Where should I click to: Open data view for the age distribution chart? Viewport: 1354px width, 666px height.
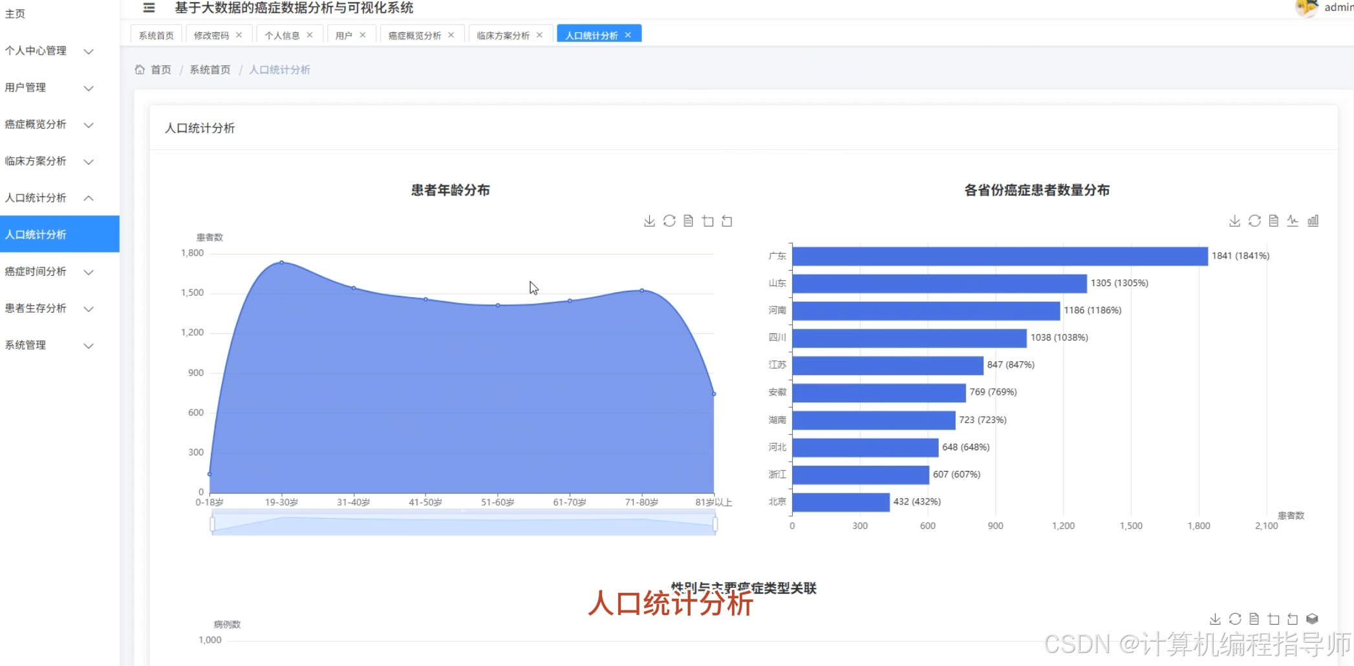(x=688, y=220)
